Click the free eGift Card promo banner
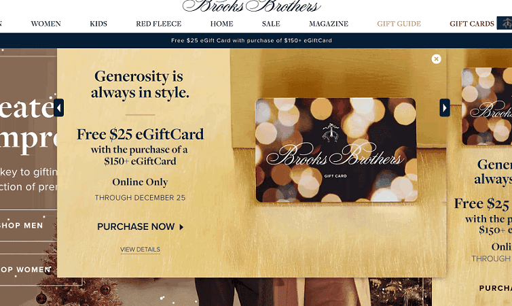512x306 pixels. tap(251, 41)
